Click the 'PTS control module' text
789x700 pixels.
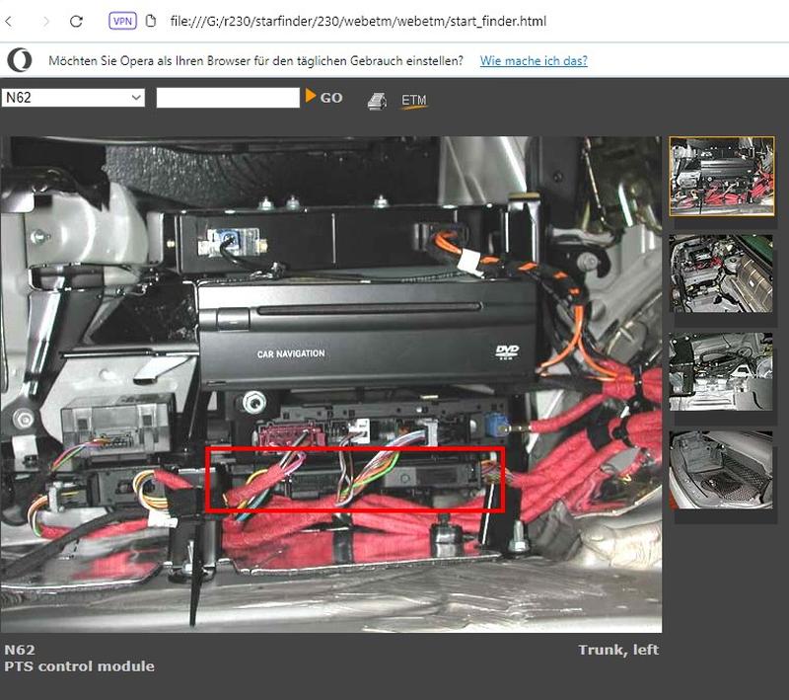click(x=80, y=666)
